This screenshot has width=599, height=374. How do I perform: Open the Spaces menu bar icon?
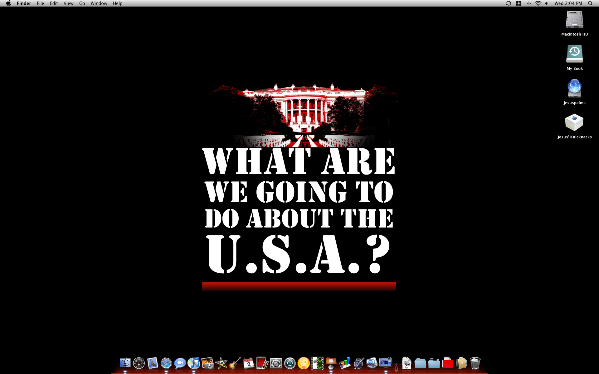519,3
